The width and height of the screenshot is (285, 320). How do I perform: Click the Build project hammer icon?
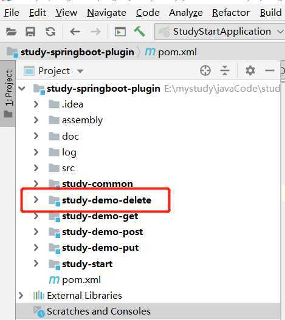point(140,32)
